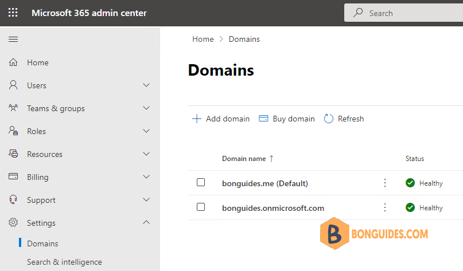
Task: Open the bonguides.me (Default) domain
Action: 265,183
